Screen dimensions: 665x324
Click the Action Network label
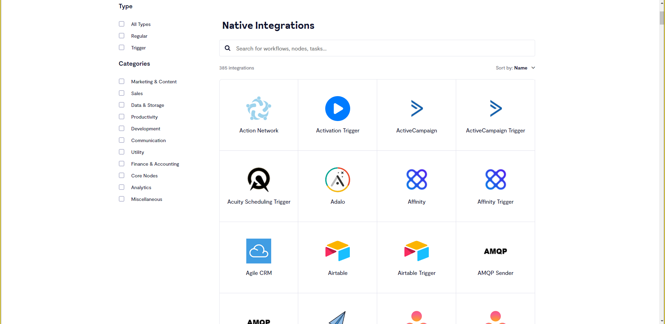pos(259,130)
